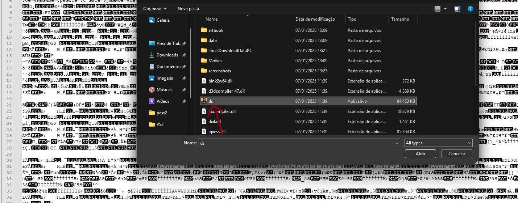Sort by the Tamanho column header

400,19
